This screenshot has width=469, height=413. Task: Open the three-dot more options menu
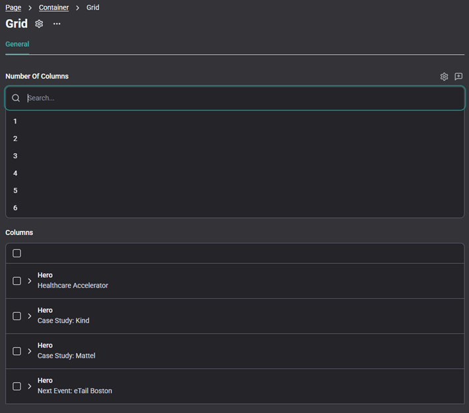[x=57, y=24]
